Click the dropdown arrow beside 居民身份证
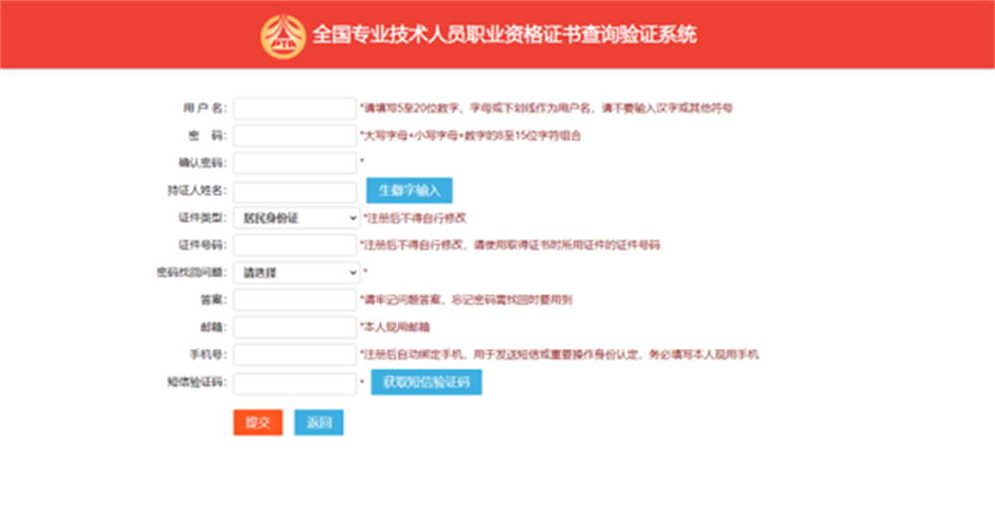Viewport: 995px width, 520px height. pos(353,218)
